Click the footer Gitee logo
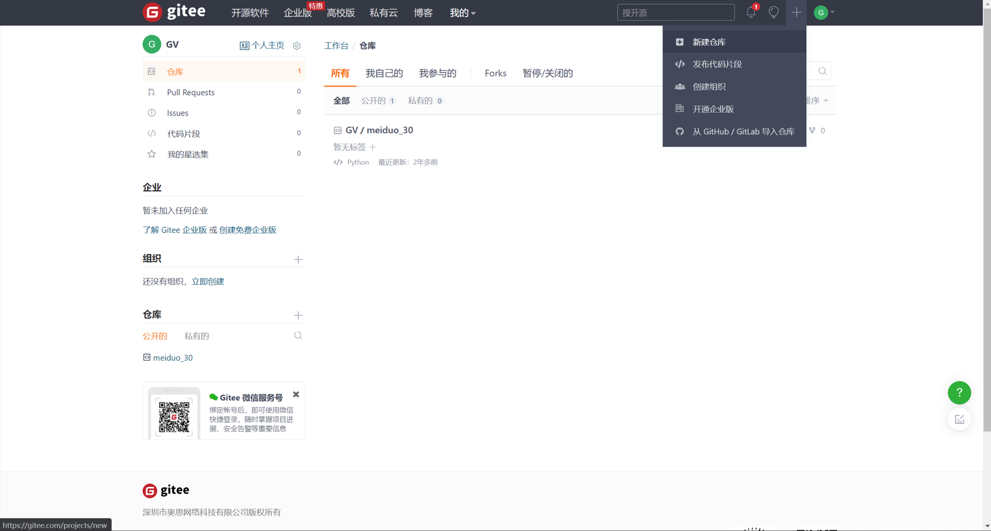 click(x=166, y=490)
